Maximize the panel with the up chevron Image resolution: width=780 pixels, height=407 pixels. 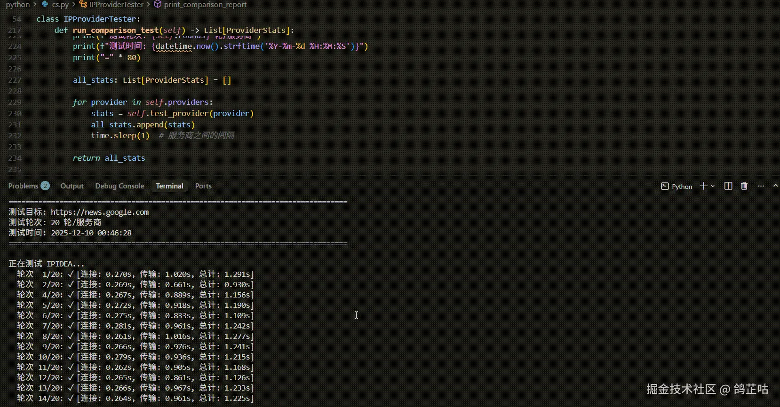(776, 186)
